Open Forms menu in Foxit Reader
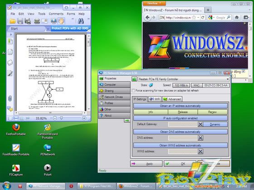This screenshot has width=254, height=190. (x=71, y=14)
